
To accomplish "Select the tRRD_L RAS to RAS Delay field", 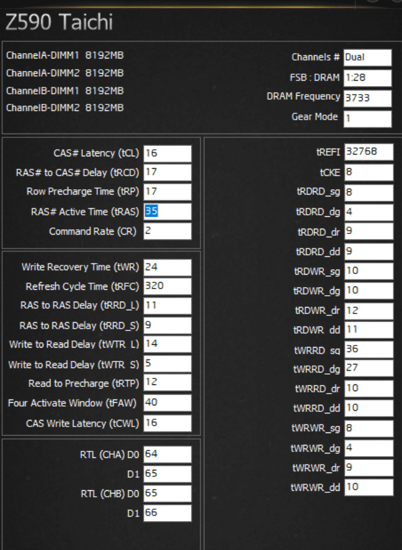I will click(x=167, y=306).
